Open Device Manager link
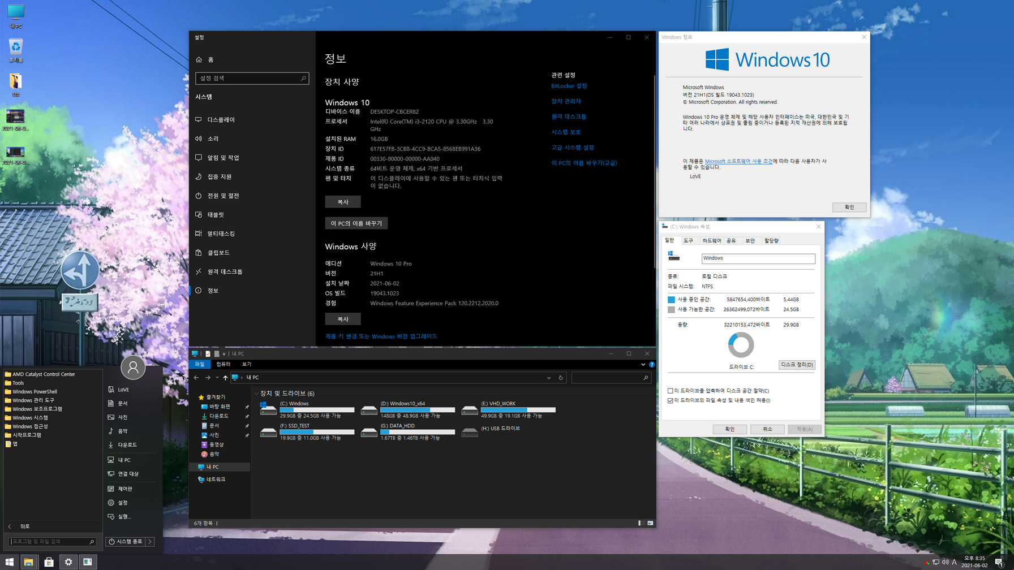 tap(566, 101)
